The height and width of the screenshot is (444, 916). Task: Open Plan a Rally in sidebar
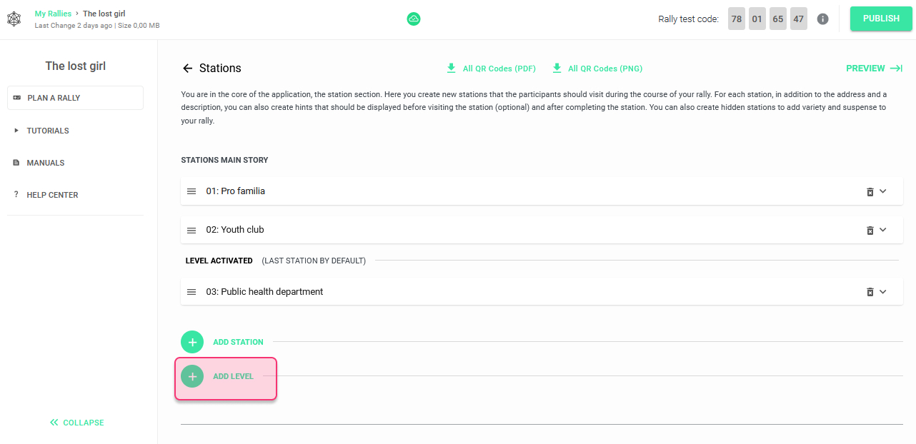[75, 98]
